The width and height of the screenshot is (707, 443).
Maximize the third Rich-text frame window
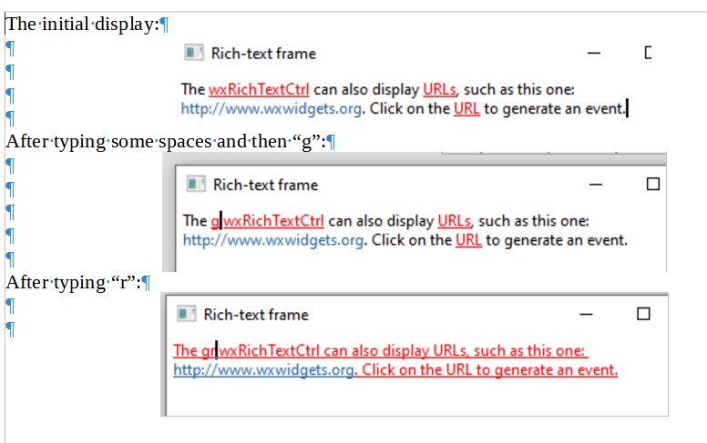pos(643,313)
